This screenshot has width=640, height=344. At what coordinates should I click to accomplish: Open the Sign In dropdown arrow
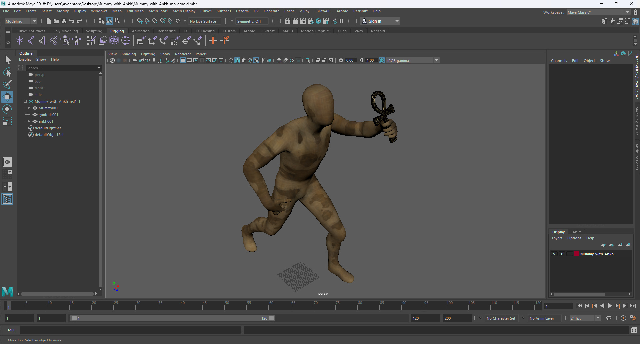click(x=397, y=21)
